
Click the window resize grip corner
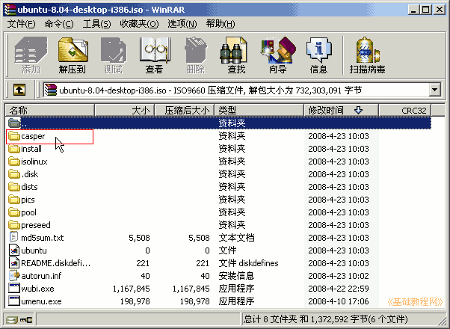pos(443,322)
